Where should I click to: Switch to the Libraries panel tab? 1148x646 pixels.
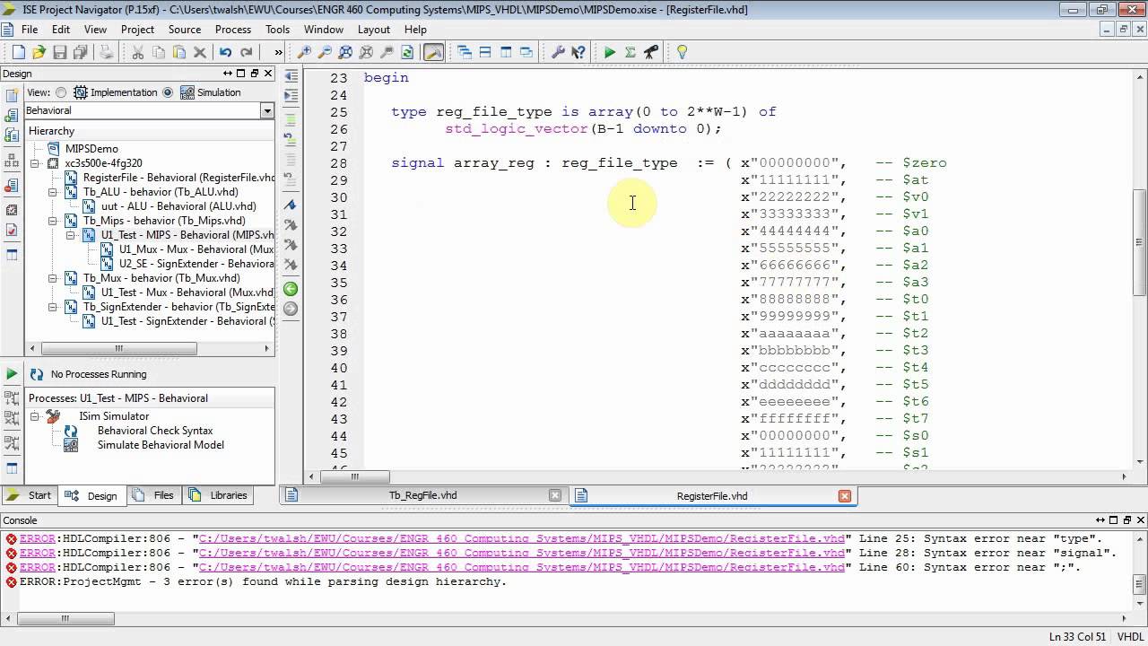pyautogui.click(x=220, y=495)
